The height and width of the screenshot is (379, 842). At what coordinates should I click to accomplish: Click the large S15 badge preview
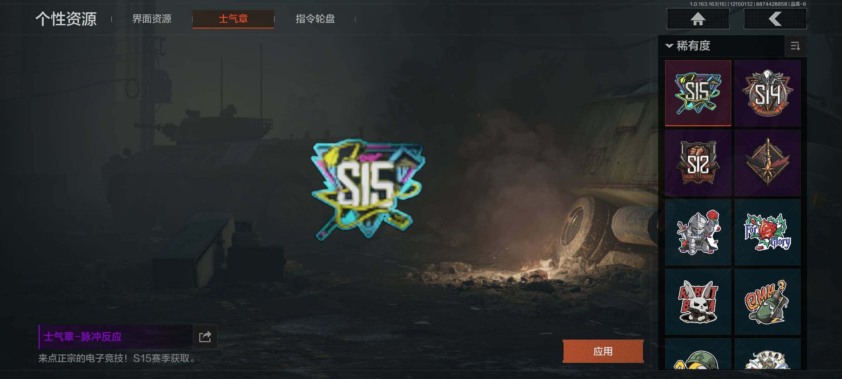click(368, 190)
